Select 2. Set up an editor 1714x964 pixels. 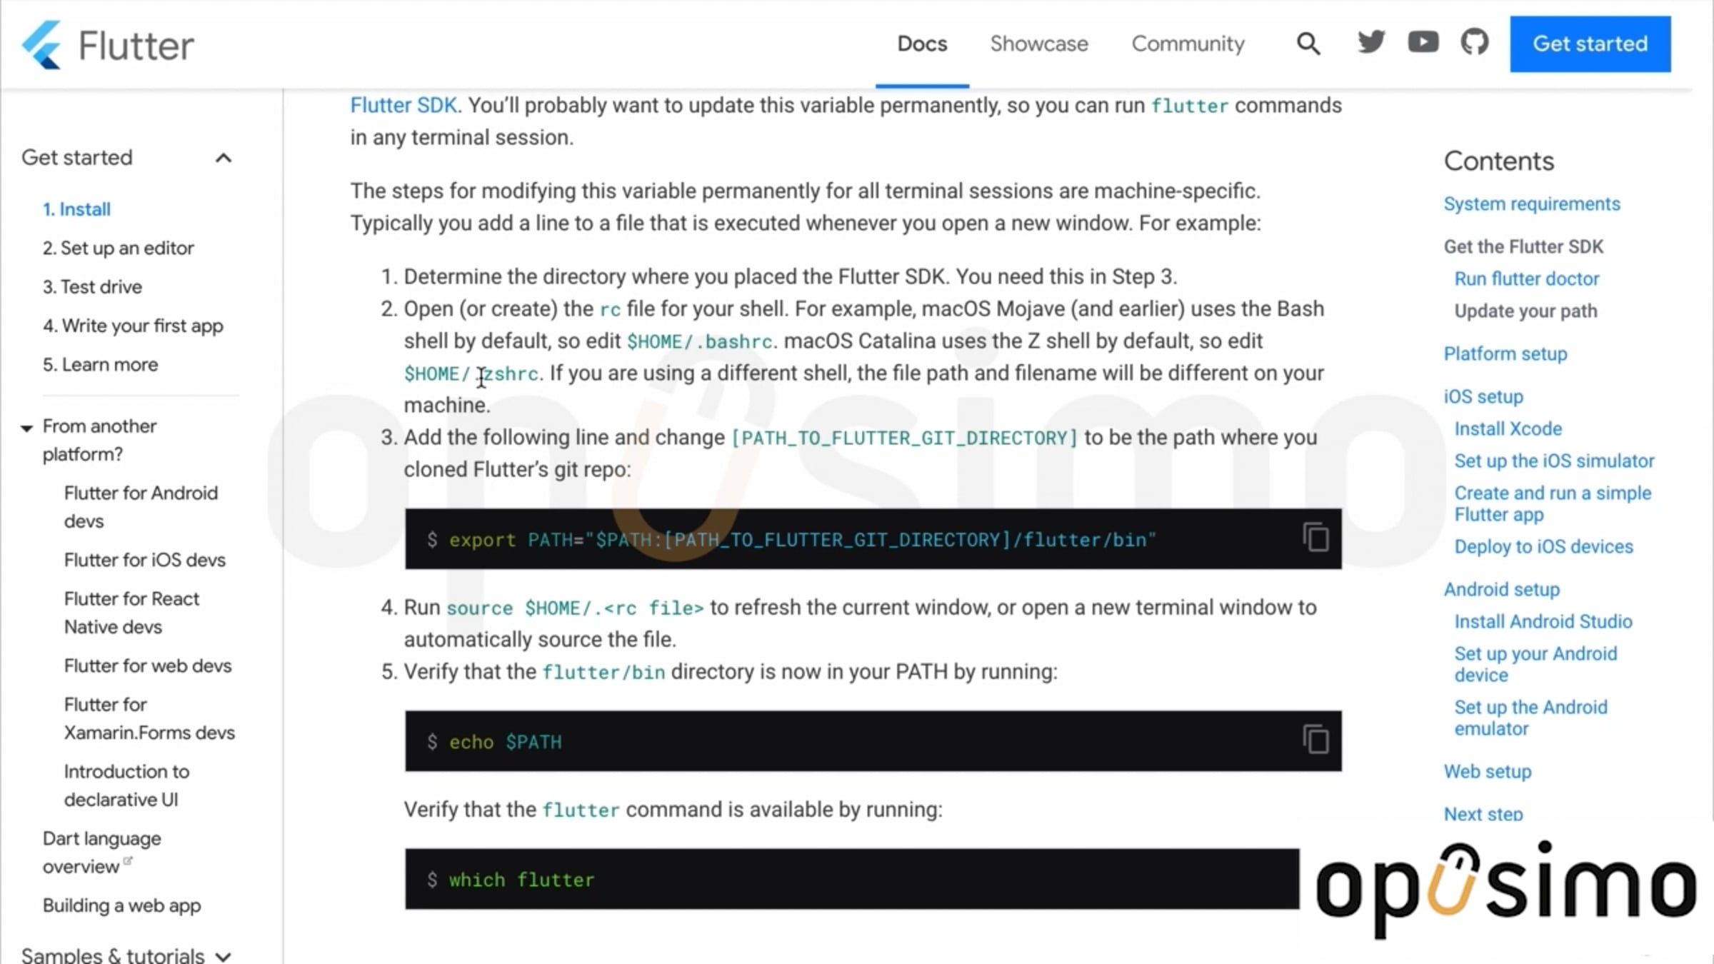(118, 248)
